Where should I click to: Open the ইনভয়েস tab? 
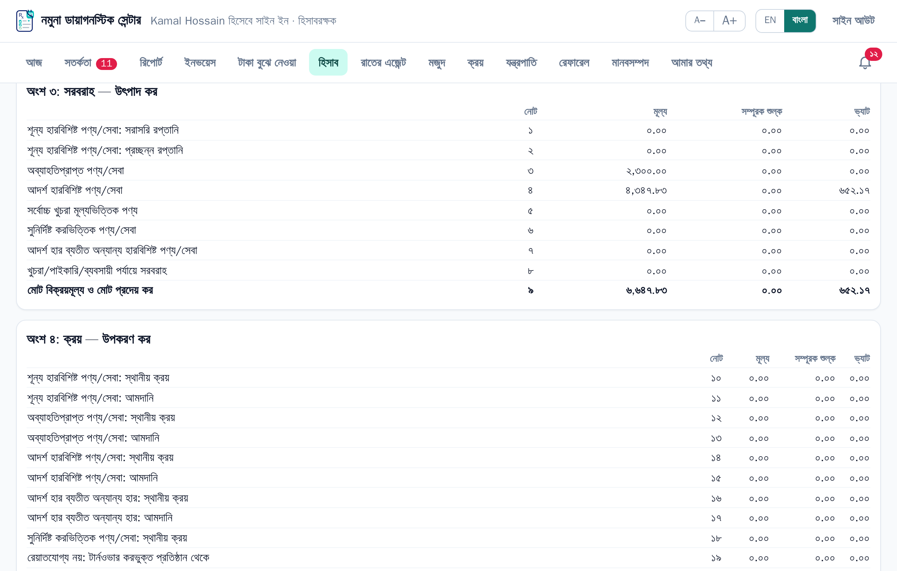click(200, 63)
